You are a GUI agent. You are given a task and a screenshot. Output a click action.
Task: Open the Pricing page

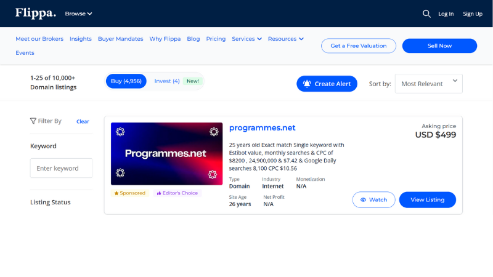(216, 39)
